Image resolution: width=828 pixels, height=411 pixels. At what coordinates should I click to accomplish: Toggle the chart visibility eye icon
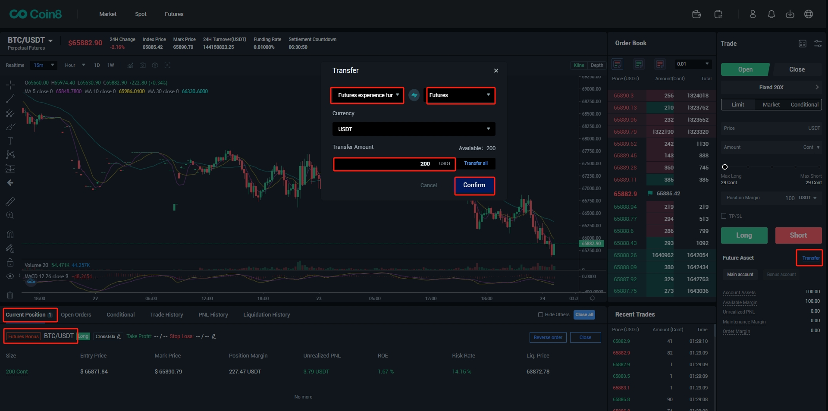tap(10, 276)
